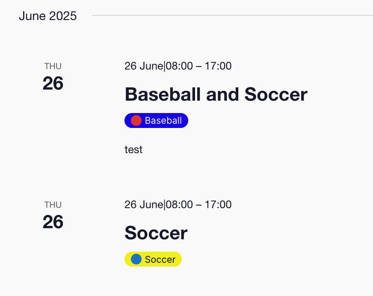Click the THU label beside the Soccer event
The height and width of the screenshot is (296, 373).
coord(53,205)
